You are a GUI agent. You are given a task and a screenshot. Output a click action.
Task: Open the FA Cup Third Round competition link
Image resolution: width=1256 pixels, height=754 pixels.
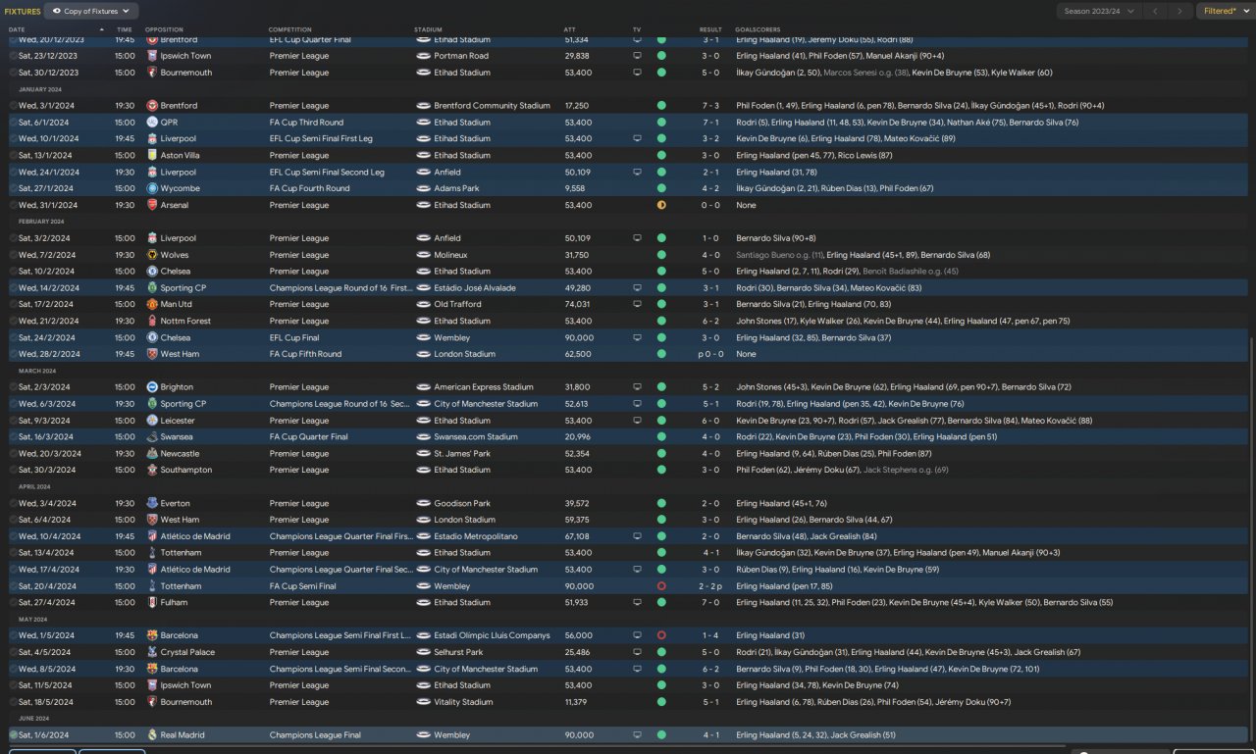click(x=306, y=123)
